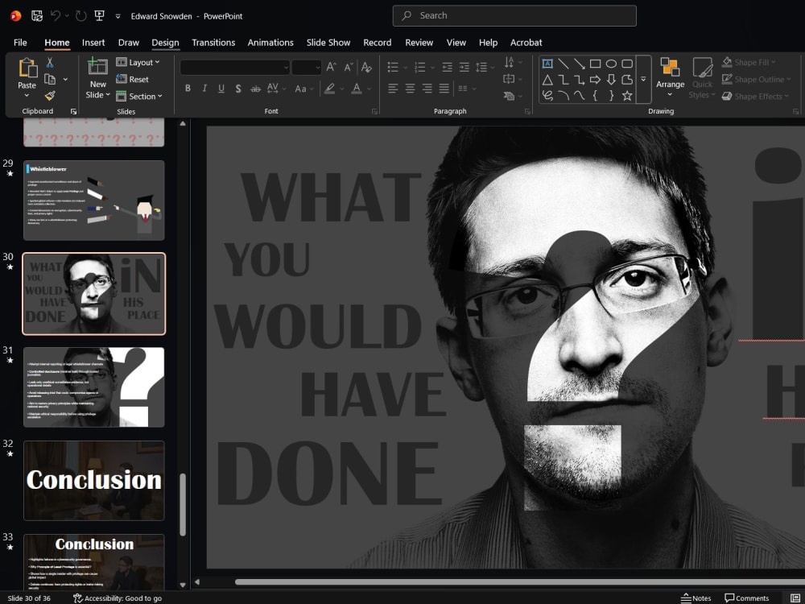Switch to the Animations tab
The image size is (805, 604).
click(270, 43)
